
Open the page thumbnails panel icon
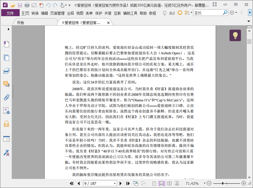point(6,58)
